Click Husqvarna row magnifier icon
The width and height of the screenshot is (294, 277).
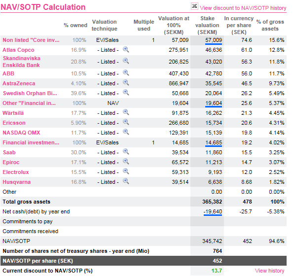click(x=126, y=181)
